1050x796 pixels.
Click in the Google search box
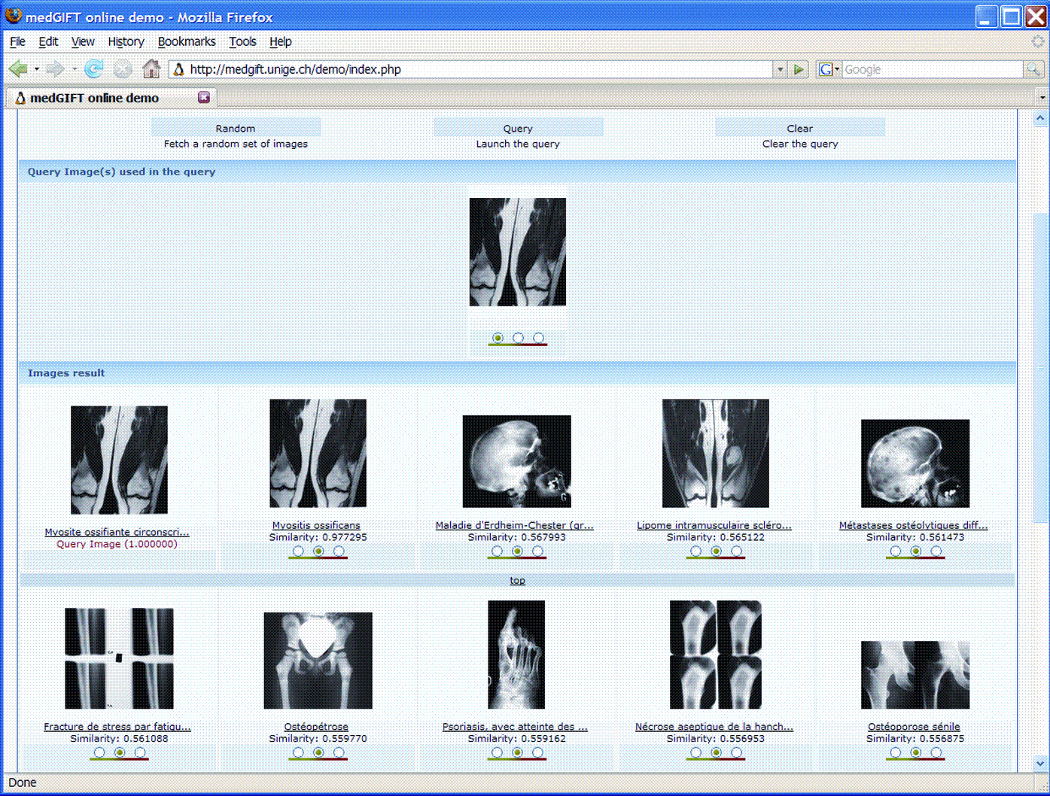tap(932, 69)
